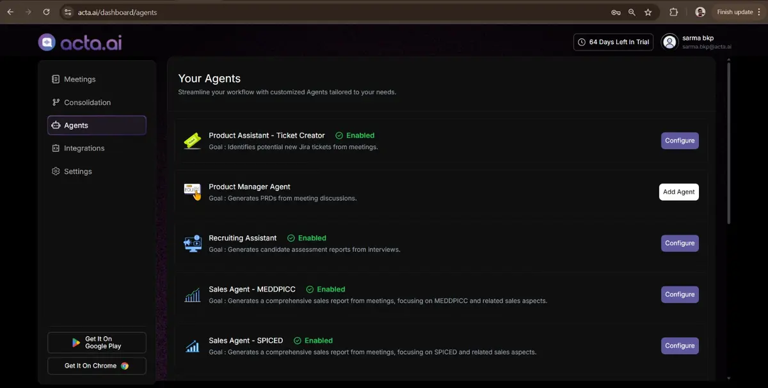Select the Product Assistant ticket icon
This screenshot has height=388, width=768.
(x=192, y=140)
